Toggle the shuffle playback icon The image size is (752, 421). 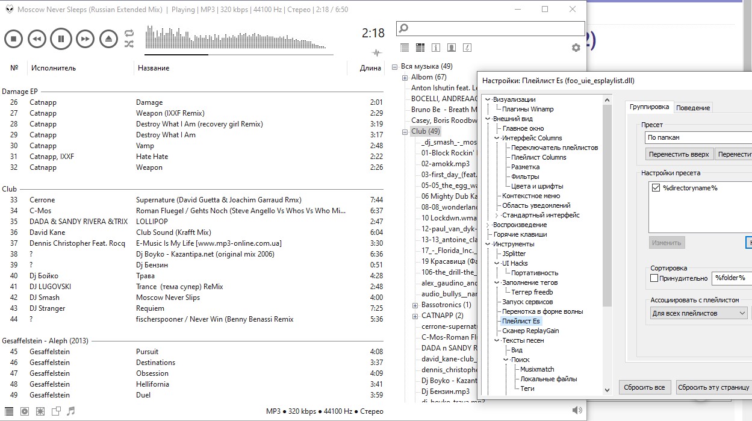click(x=129, y=44)
